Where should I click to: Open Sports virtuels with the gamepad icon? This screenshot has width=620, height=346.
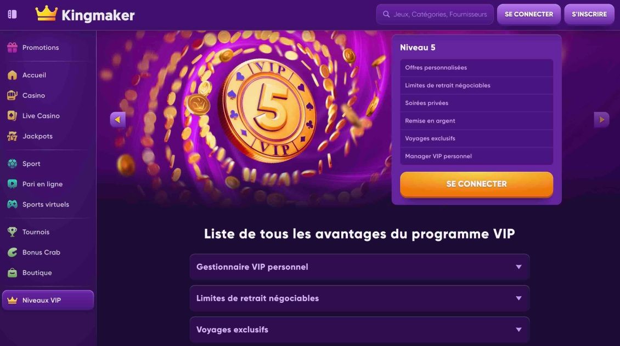pyautogui.click(x=12, y=204)
